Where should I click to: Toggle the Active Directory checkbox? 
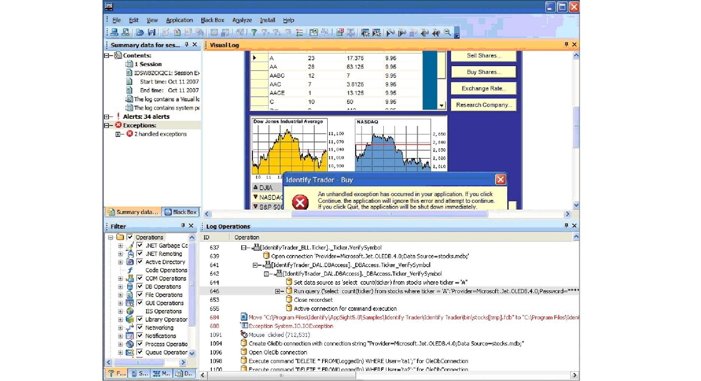(x=140, y=262)
